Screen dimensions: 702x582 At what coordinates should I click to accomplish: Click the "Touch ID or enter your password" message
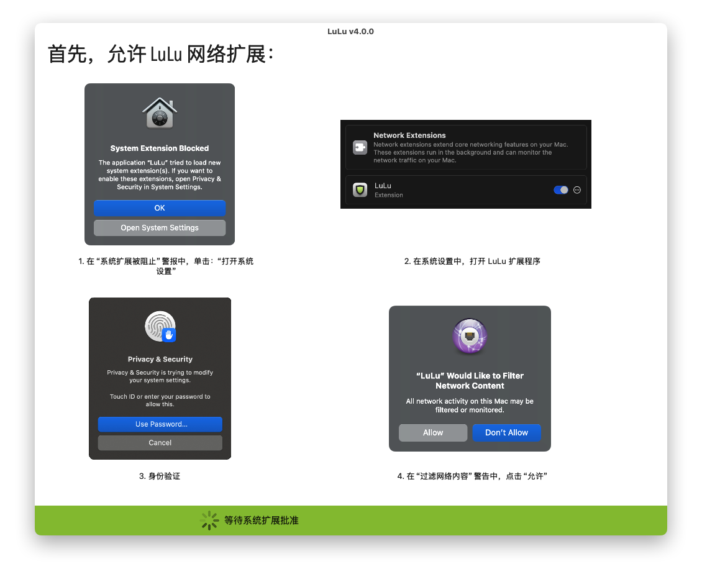tap(160, 400)
